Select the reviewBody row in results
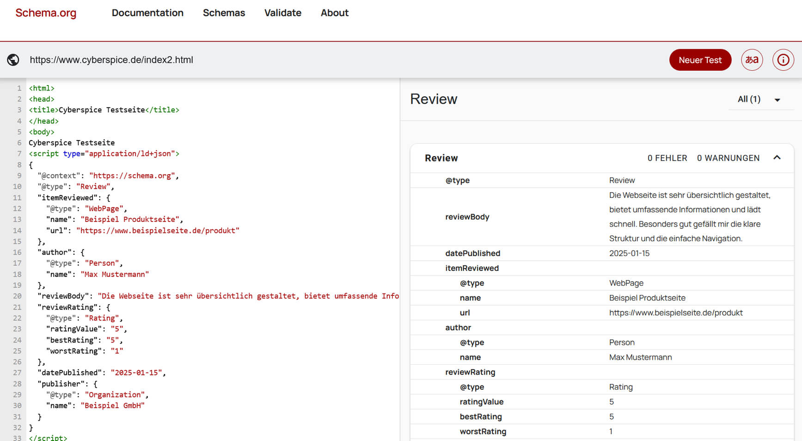This screenshot has width=802, height=441. (x=467, y=217)
